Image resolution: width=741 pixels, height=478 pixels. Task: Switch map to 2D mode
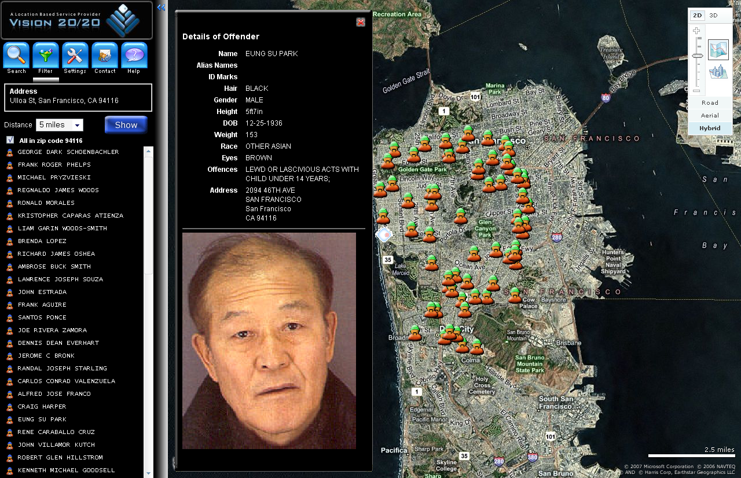[698, 16]
